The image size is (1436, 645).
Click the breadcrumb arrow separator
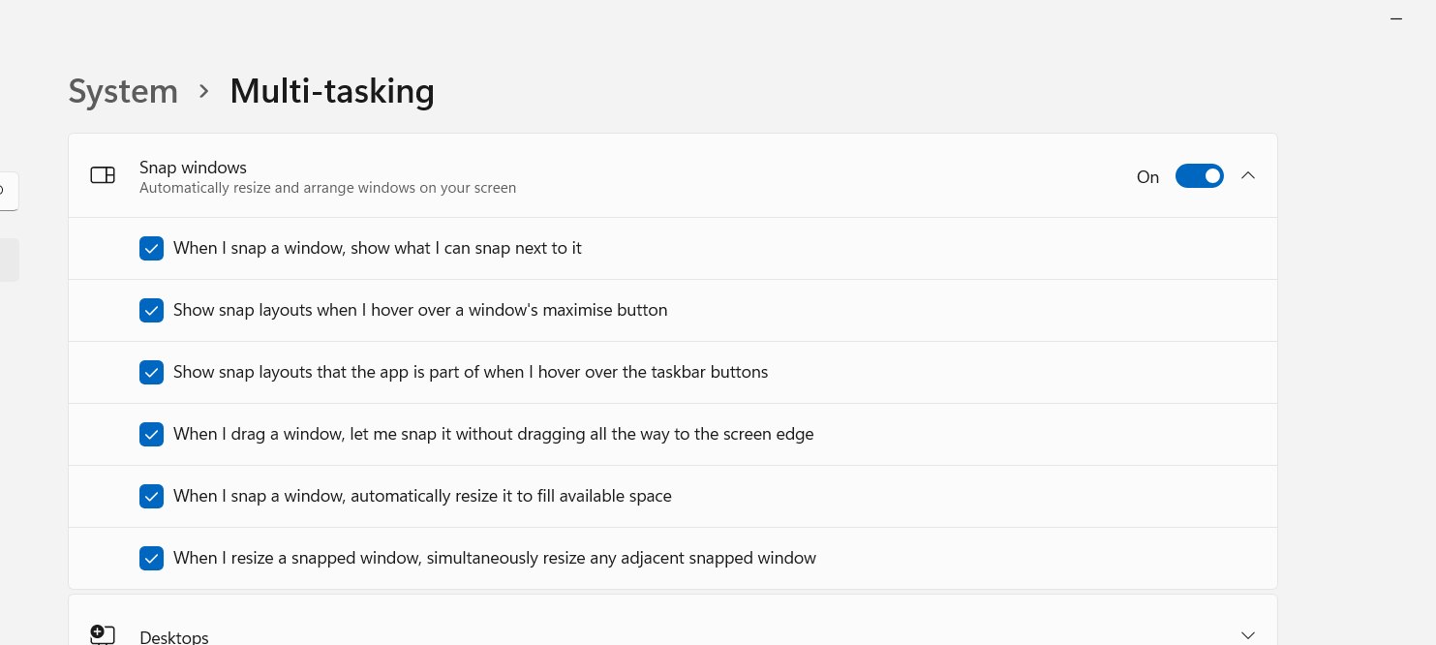click(203, 91)
